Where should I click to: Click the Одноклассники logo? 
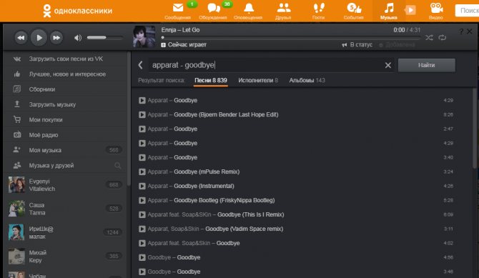point(77,11)
